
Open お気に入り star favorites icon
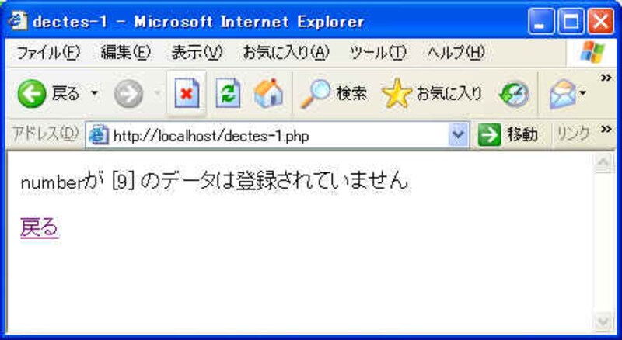point(397,93)
